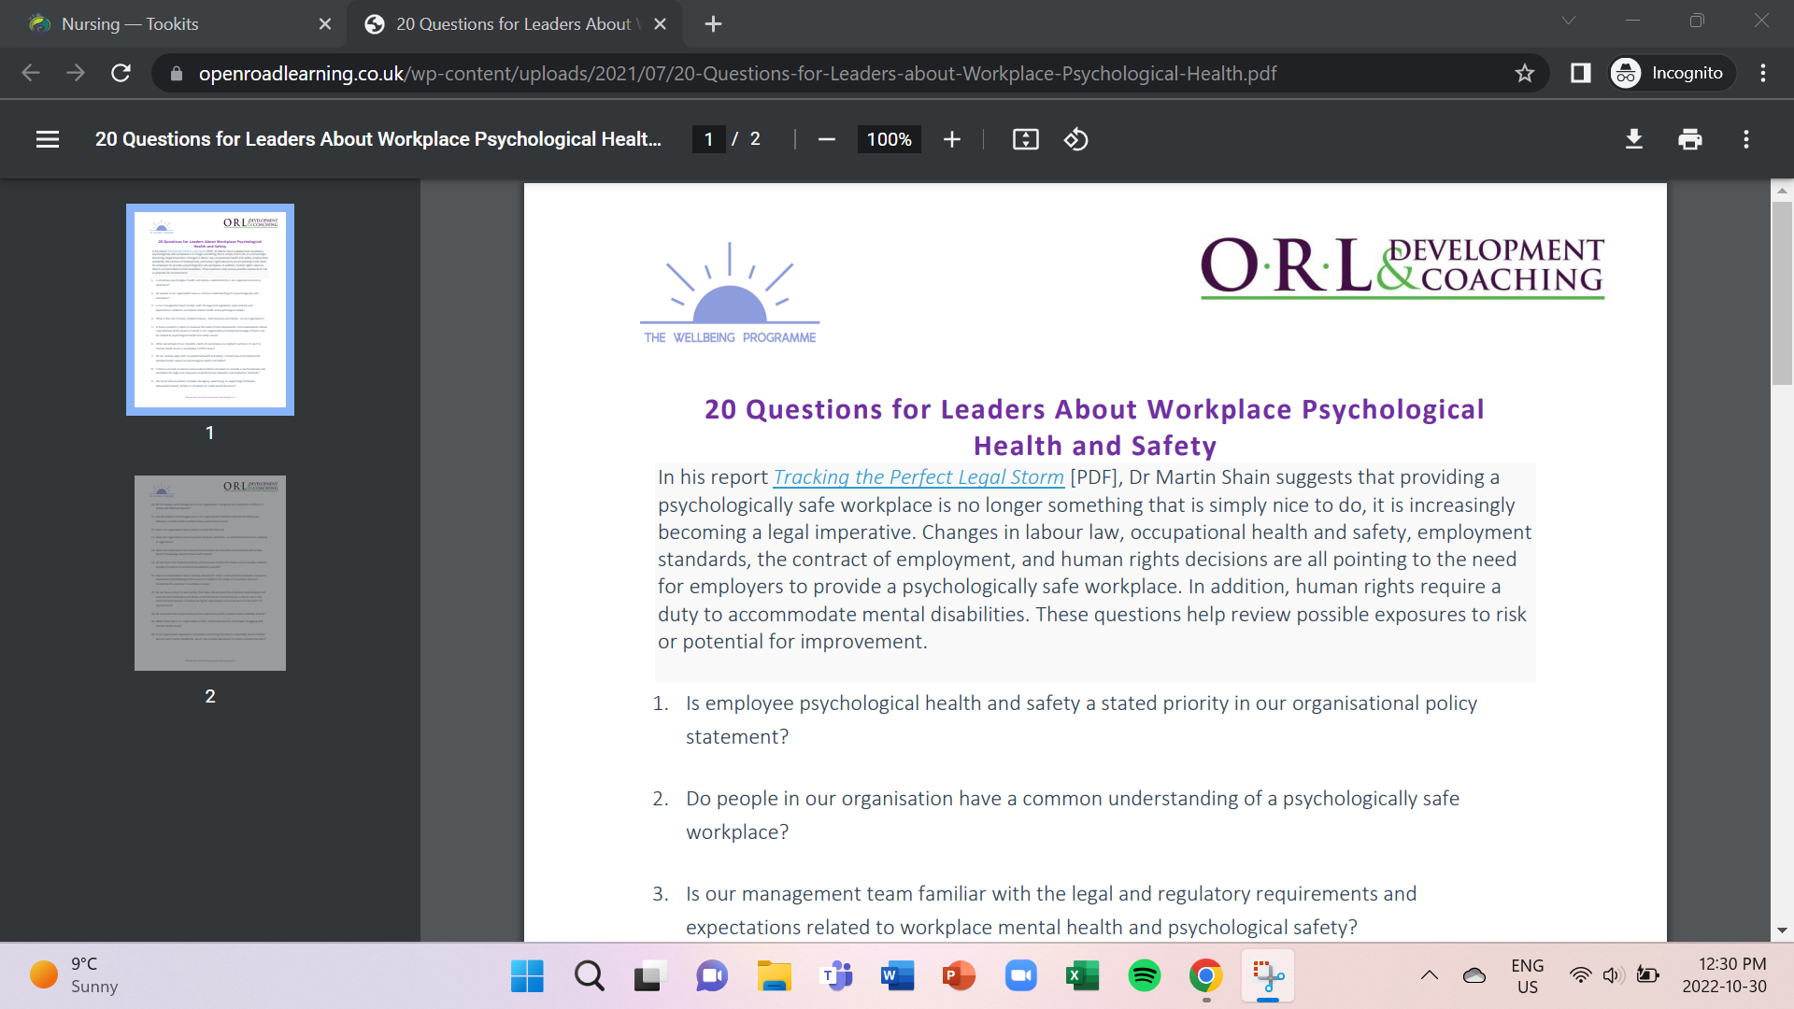
Task: Open Spotify from the taskbar
Action: click(1144, 976)
